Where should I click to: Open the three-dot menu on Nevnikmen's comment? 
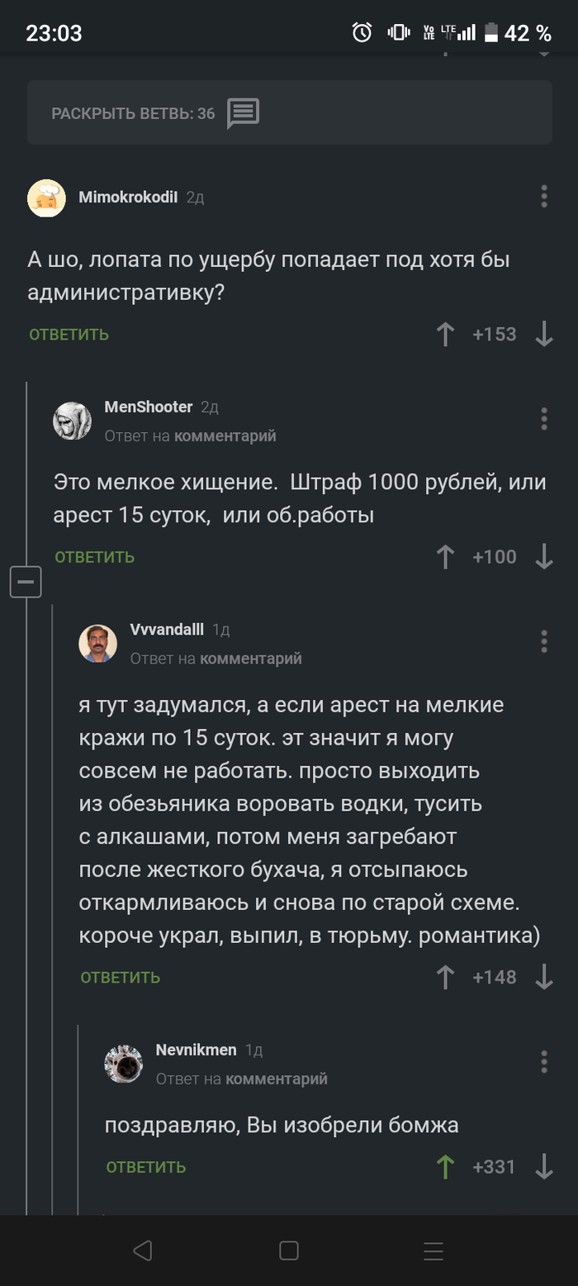click(544, 1060)
